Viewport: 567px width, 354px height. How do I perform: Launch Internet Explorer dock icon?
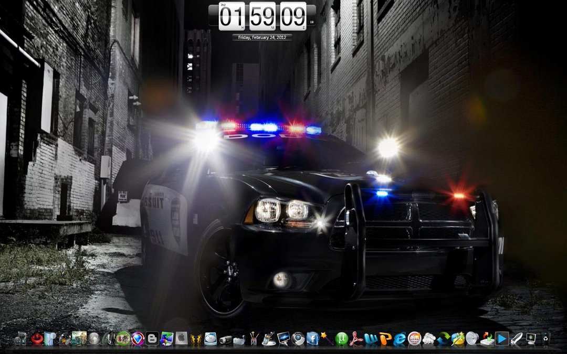(x=400, y=338)
